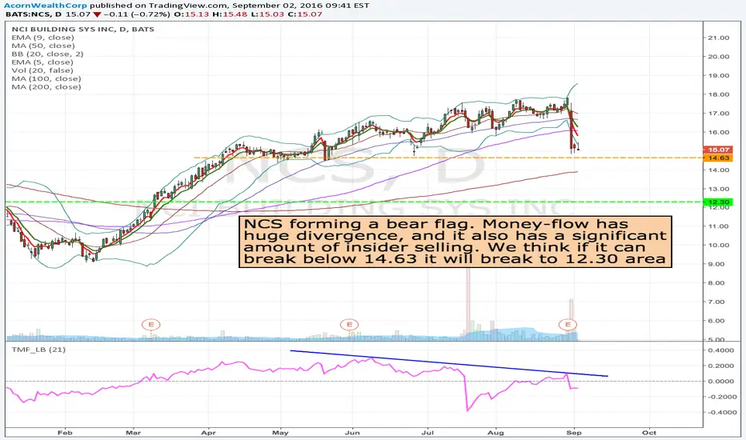This screenshot has width=746, height=440.
Task: Click the C:15.07 close price value
Action: point(305,14)
